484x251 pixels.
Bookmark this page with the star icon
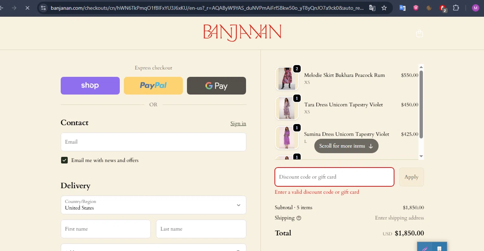coord(384,8)
